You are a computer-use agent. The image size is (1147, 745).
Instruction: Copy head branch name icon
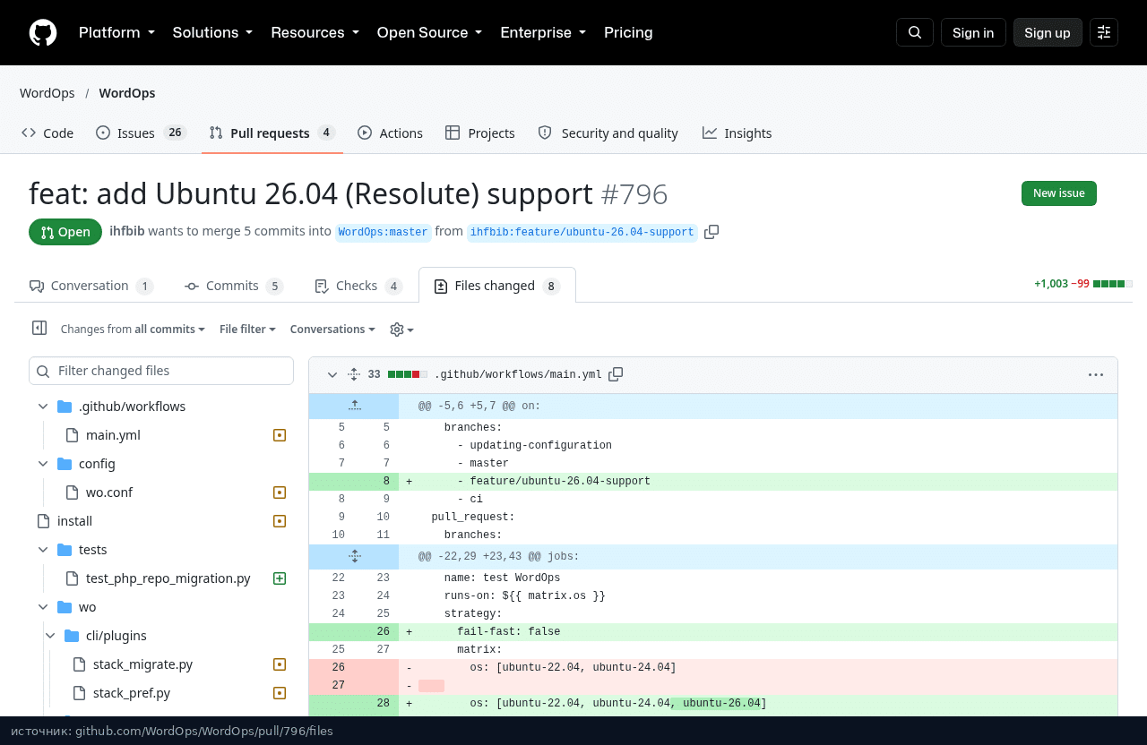[711, 232]
